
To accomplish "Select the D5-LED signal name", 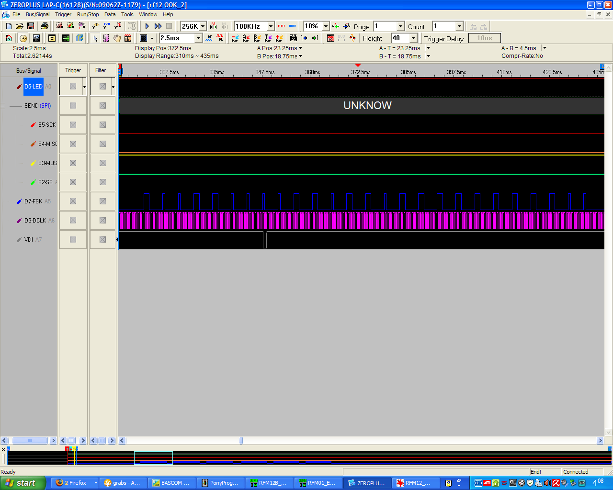I will point(34,87).
